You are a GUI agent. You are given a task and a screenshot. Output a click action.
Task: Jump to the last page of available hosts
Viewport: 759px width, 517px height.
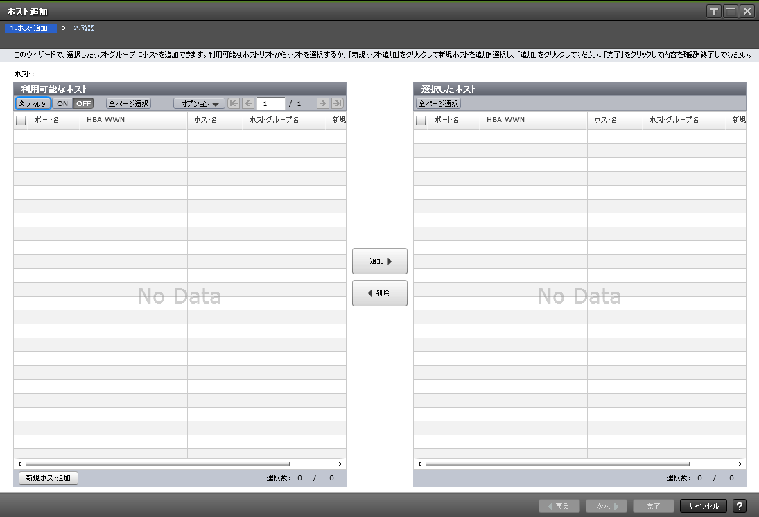[x=336, y=103]
